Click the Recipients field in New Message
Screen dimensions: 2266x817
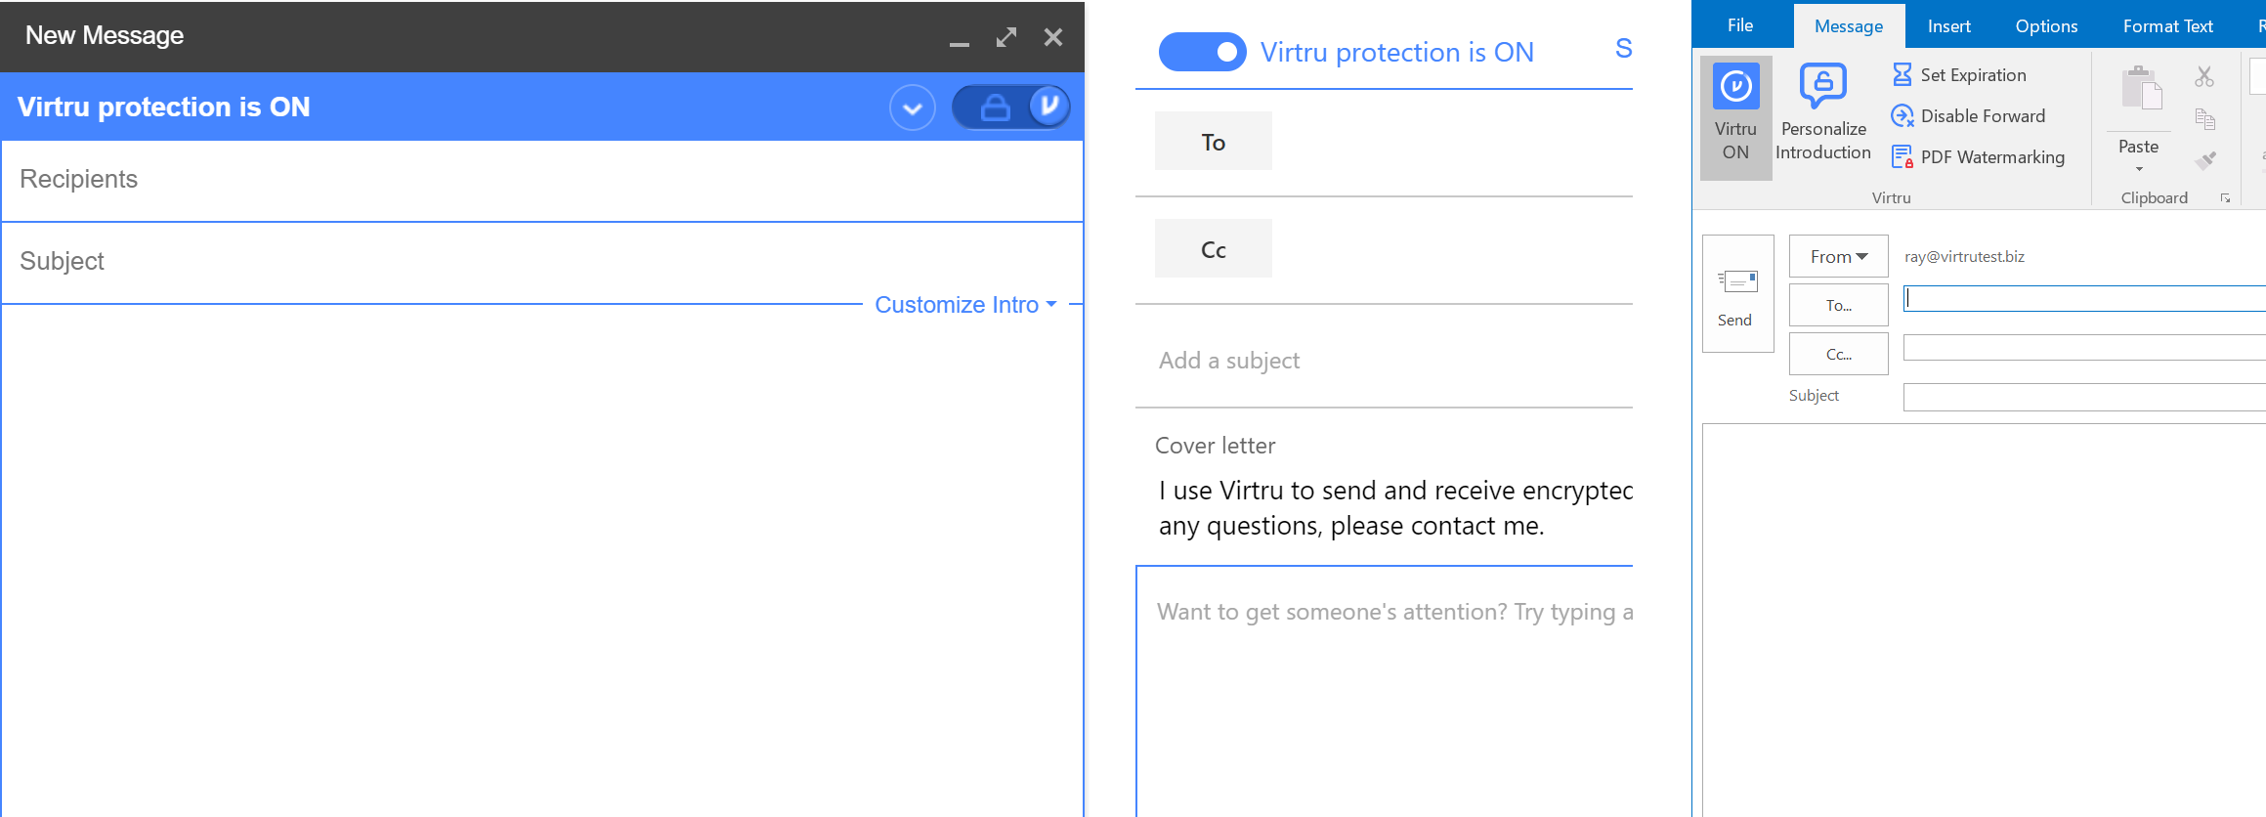[x=542, y=180]
